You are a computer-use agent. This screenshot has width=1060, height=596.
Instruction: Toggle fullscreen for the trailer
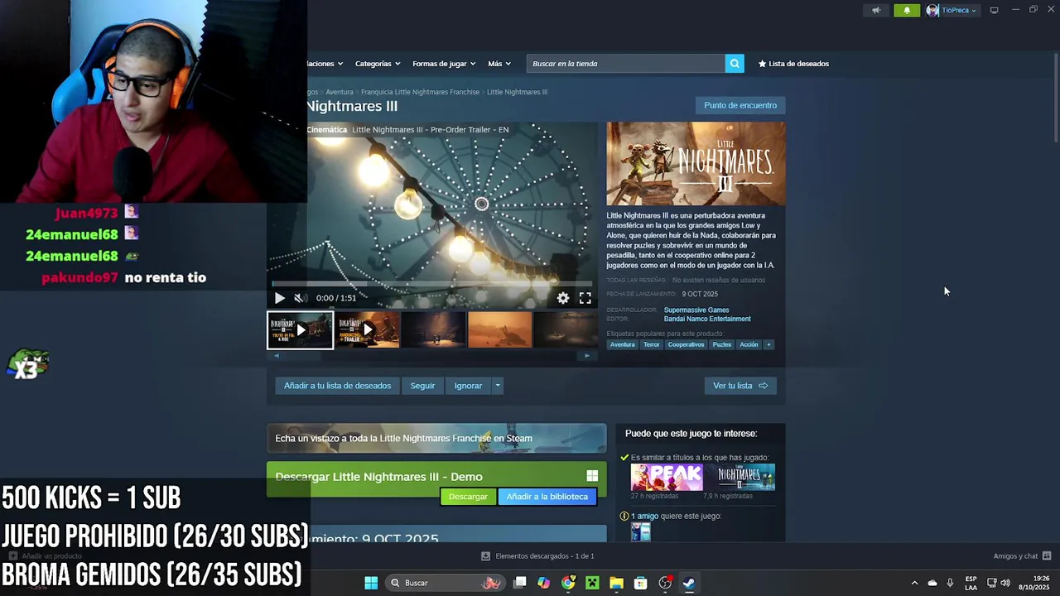585,298
